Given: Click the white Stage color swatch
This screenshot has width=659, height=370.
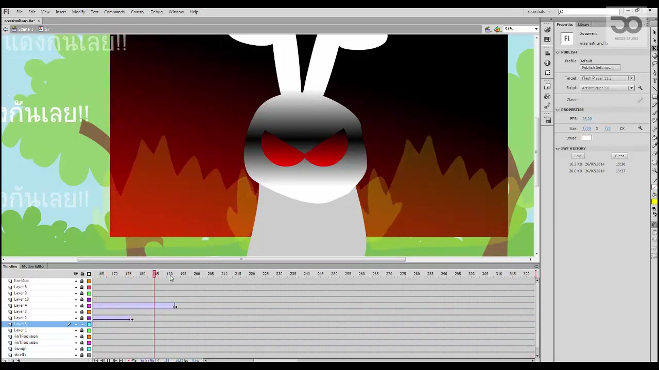Looking at the screenshot, I should click(x=586, y=138).
